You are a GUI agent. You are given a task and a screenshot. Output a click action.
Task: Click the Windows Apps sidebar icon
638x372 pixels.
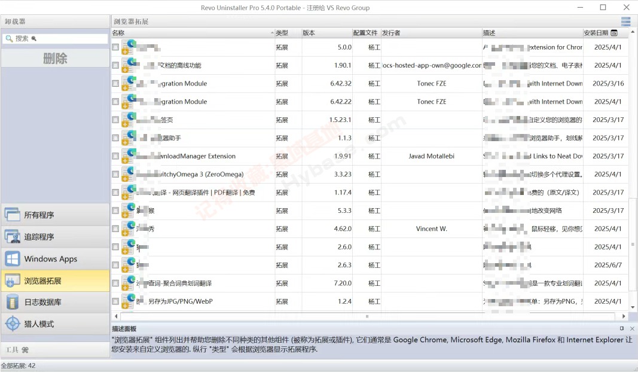click(x=13, y=258)
